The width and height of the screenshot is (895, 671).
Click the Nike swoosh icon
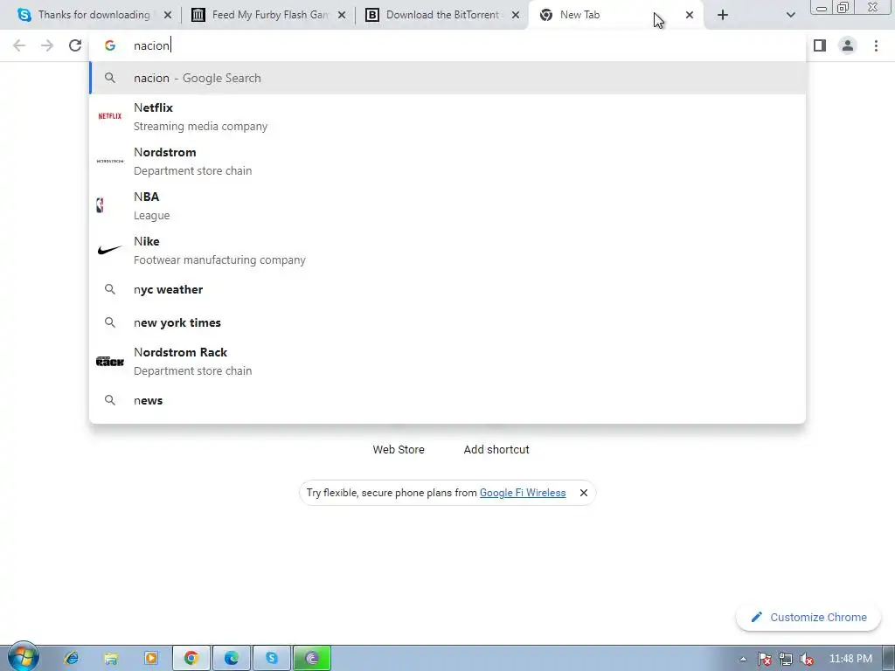[x=109, y=250]
